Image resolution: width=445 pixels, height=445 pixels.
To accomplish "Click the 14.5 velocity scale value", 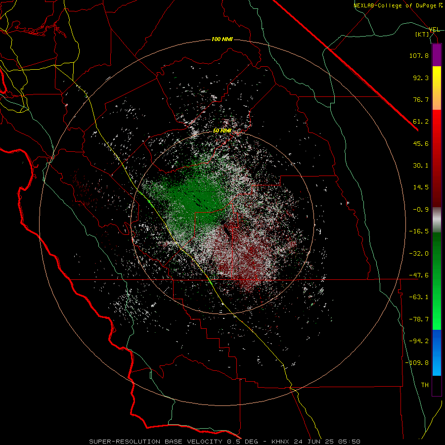I will (x=421, y=187).
